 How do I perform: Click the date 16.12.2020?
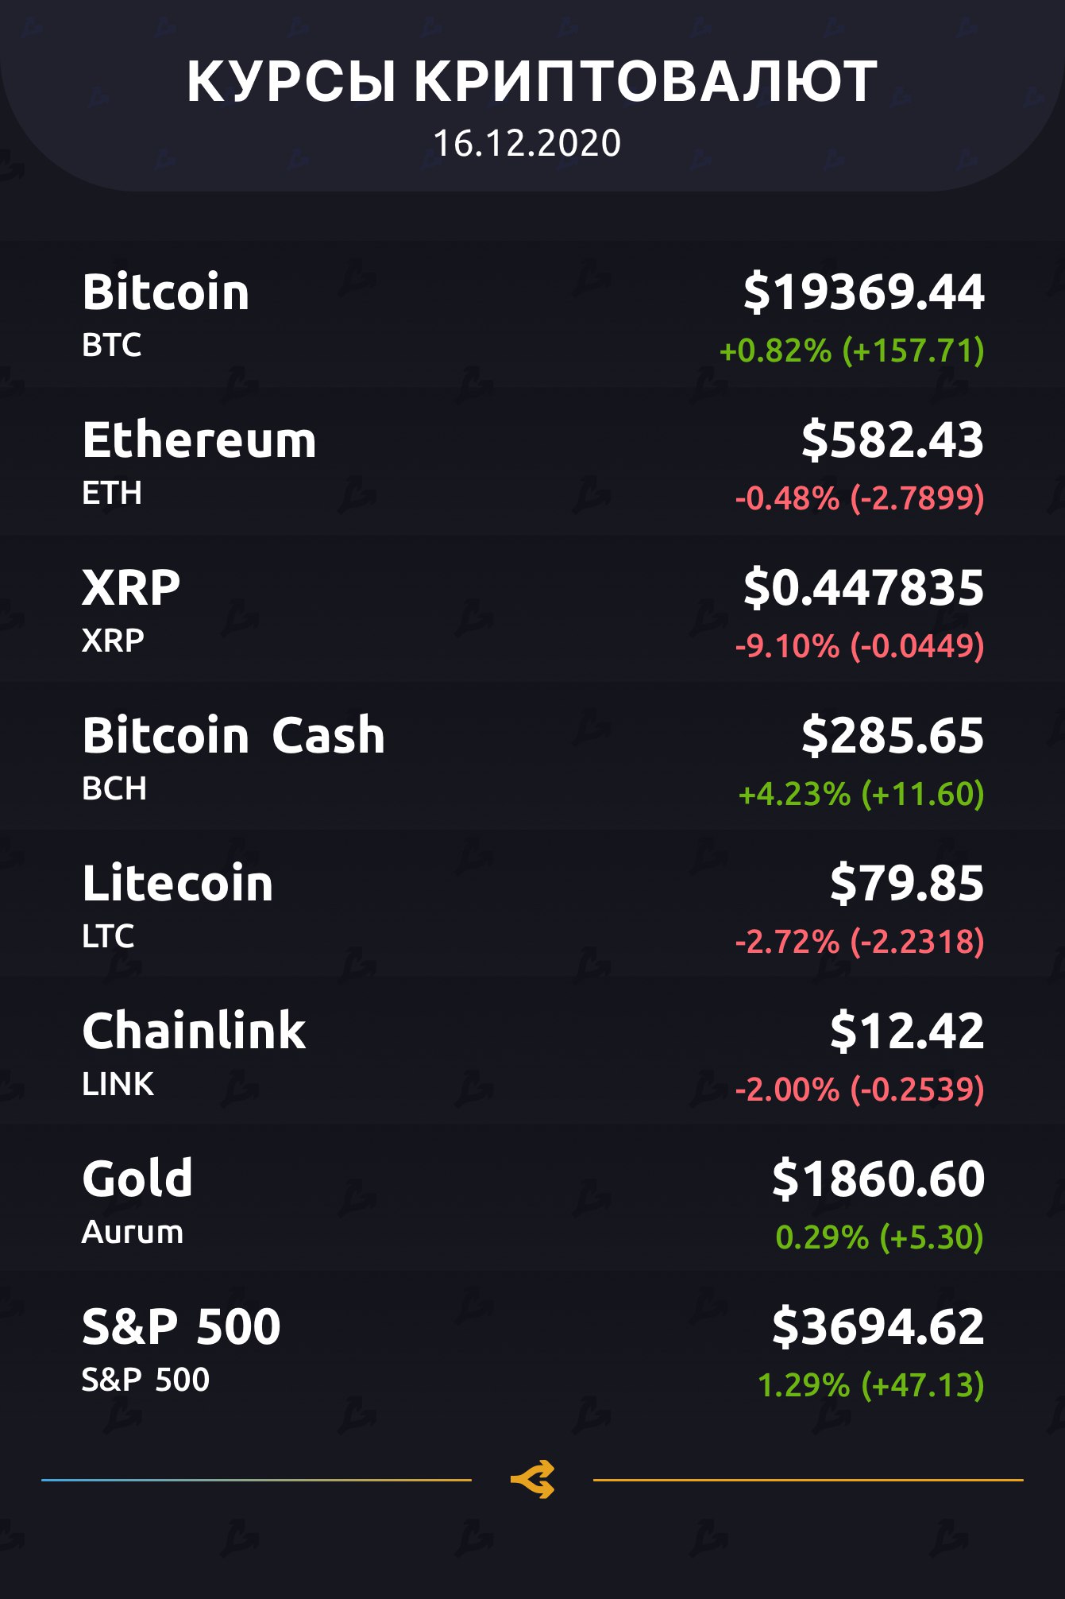[527, 144]
